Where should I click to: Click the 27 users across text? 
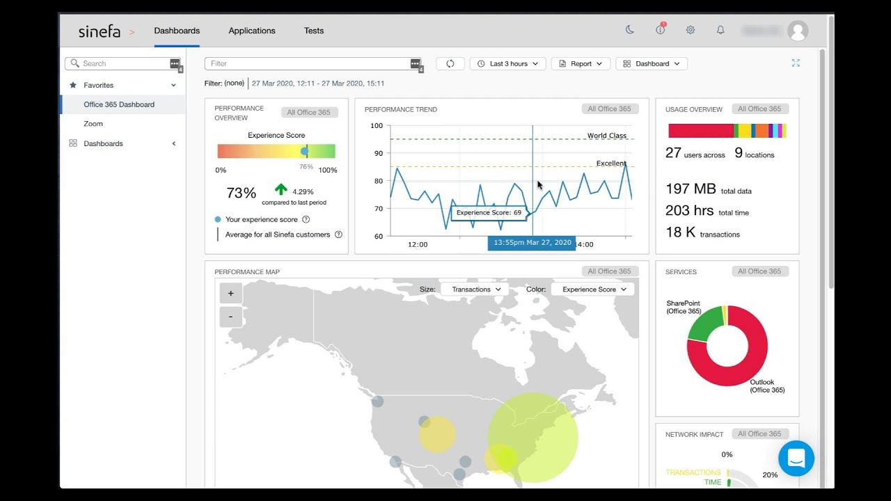pos(695,153)
